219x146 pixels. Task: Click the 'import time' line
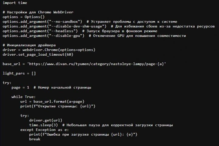coord(15,3)
